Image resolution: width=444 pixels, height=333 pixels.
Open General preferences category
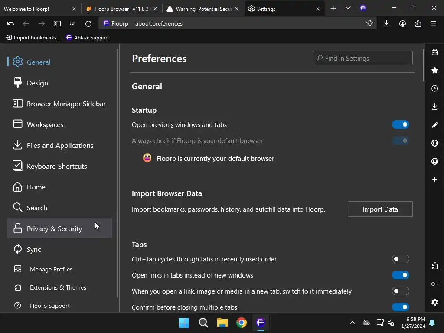[59, 62]
